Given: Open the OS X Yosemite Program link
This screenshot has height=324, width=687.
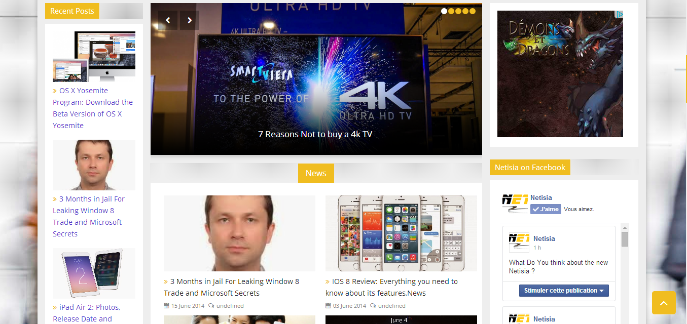Looking at the screenshot, I should click(x=93, y=108).
